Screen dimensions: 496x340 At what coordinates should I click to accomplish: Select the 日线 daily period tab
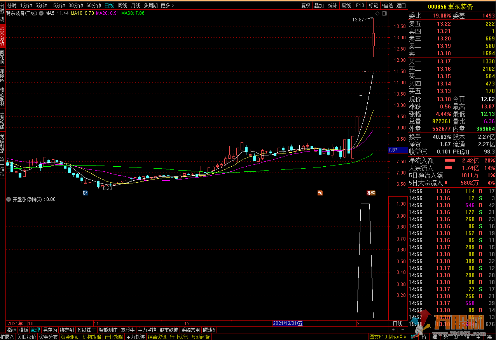point(109,5)
